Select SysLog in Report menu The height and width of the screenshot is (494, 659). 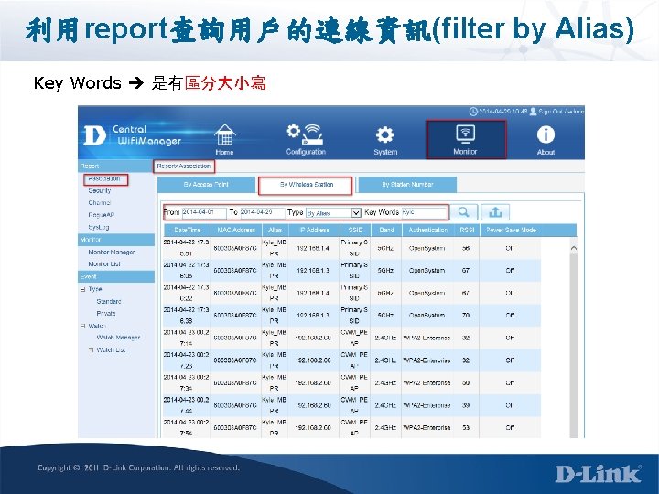[99, 227]
